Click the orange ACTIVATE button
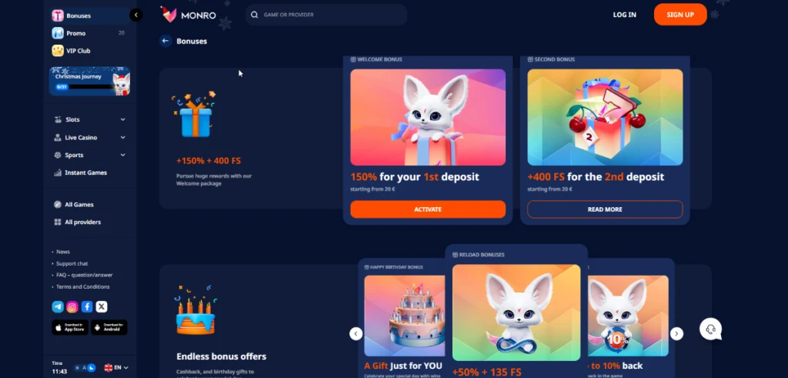 click(x=428, y=209)
